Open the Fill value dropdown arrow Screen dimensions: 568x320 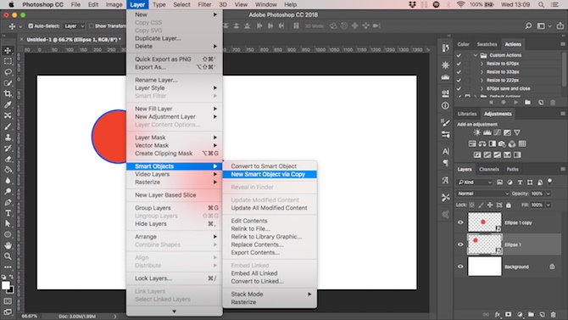click(x=548, y=205)
